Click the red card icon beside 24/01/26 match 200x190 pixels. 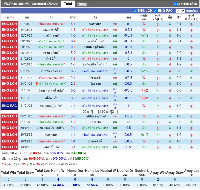tap(37, 84)
